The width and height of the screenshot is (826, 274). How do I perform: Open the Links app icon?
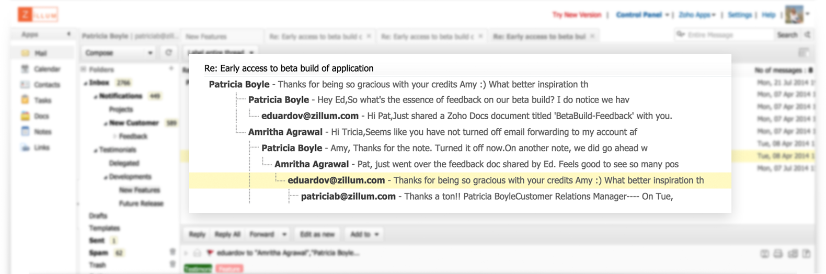[25, 147]
